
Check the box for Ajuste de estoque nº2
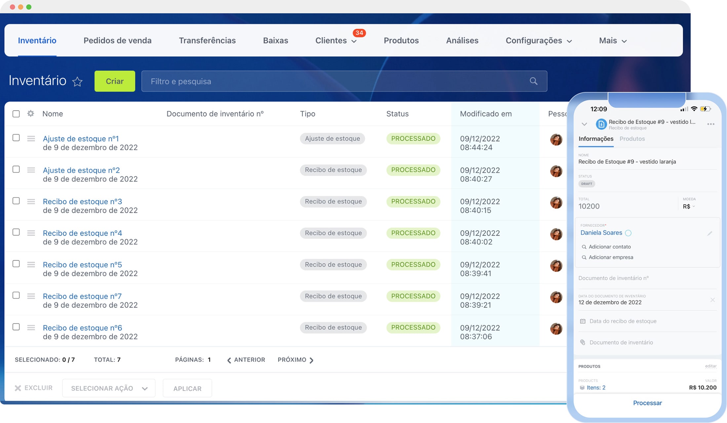coord(16,169)
